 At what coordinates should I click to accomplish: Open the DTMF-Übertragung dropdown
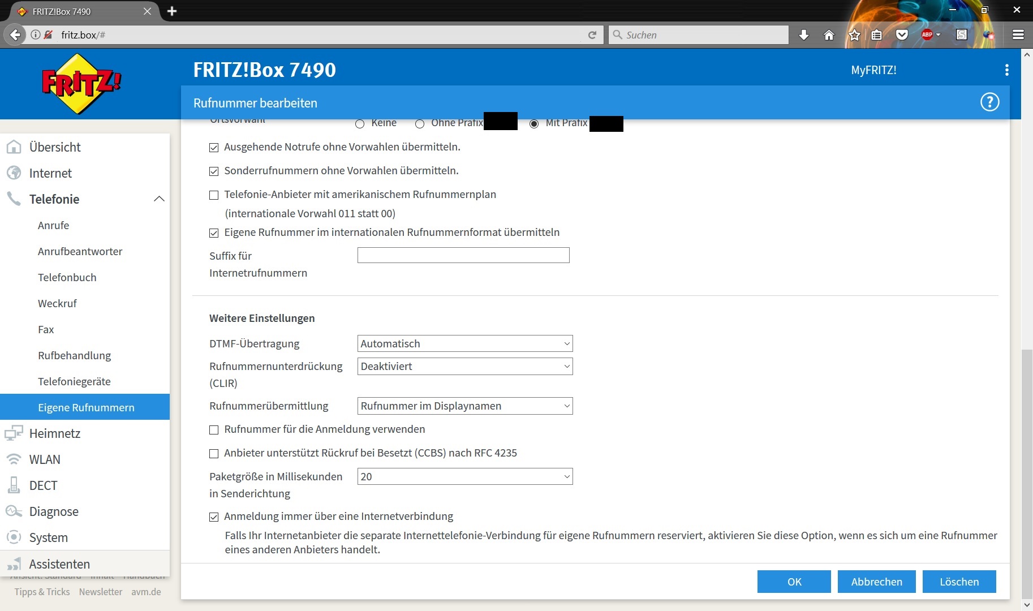point(465,343)
